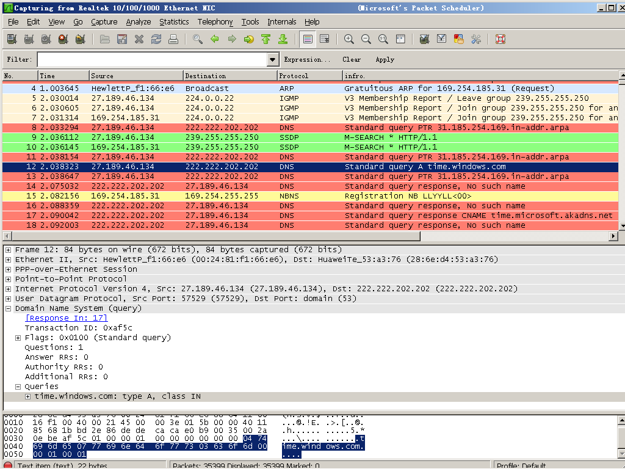Follow the Response In: 17 link
The width and height of the screenshot is (625, 469).
click(x=66, y=318)
